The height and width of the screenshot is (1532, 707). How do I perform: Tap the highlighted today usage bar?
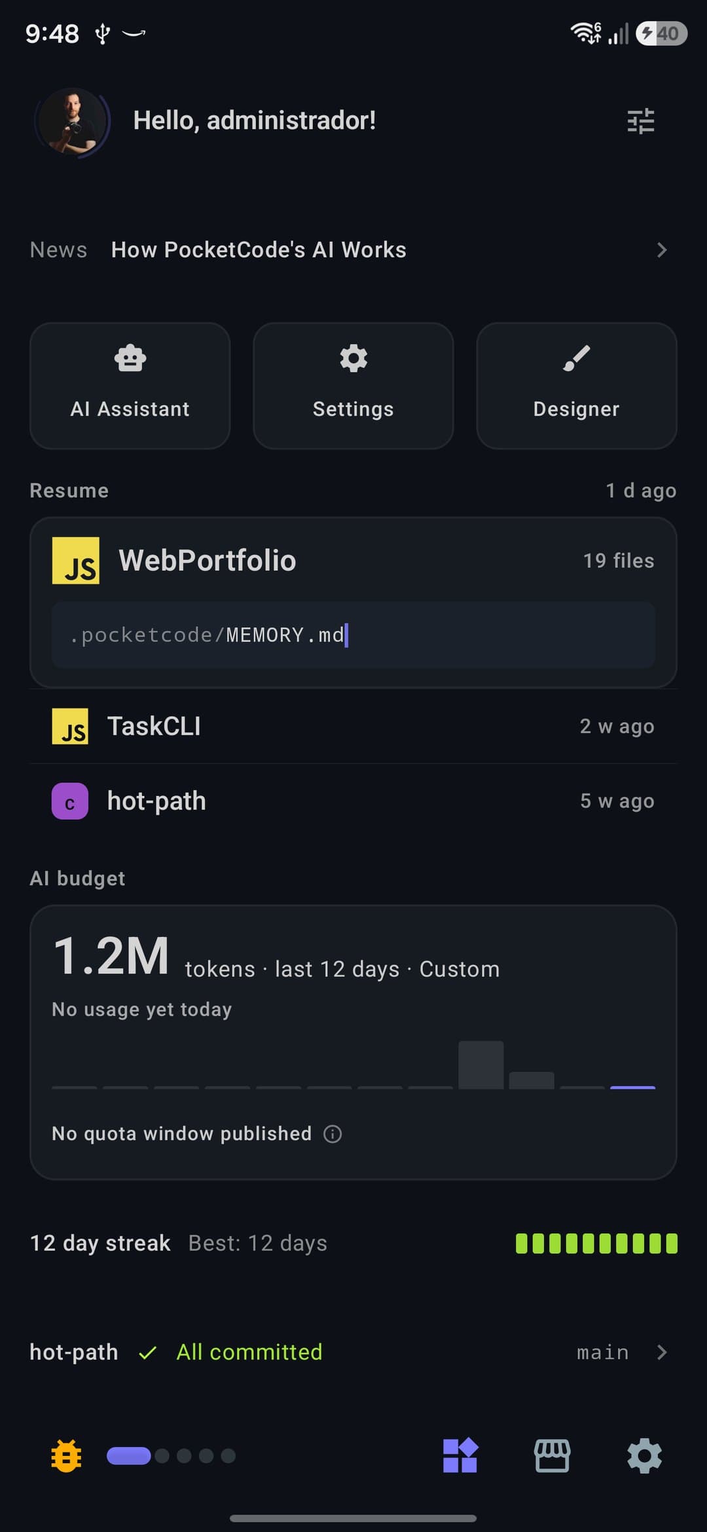[x=632, y=1087]
